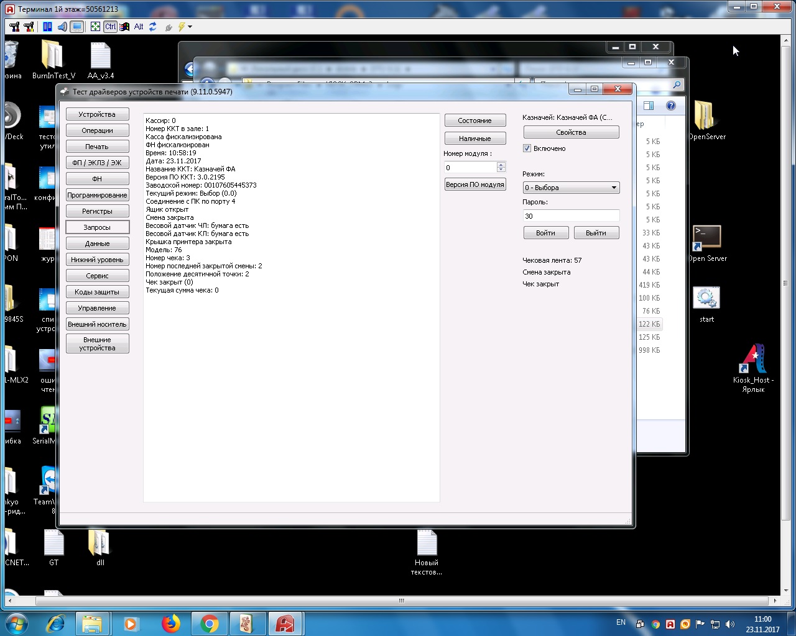The height and width of the screenshot is (636, 796).
Task: Send the Windows key via flag icon
Action: pyautogui.click(x=124, y=27)
